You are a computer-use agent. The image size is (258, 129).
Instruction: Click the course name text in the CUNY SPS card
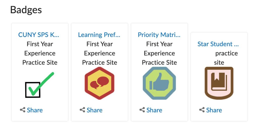pos(40,53)
